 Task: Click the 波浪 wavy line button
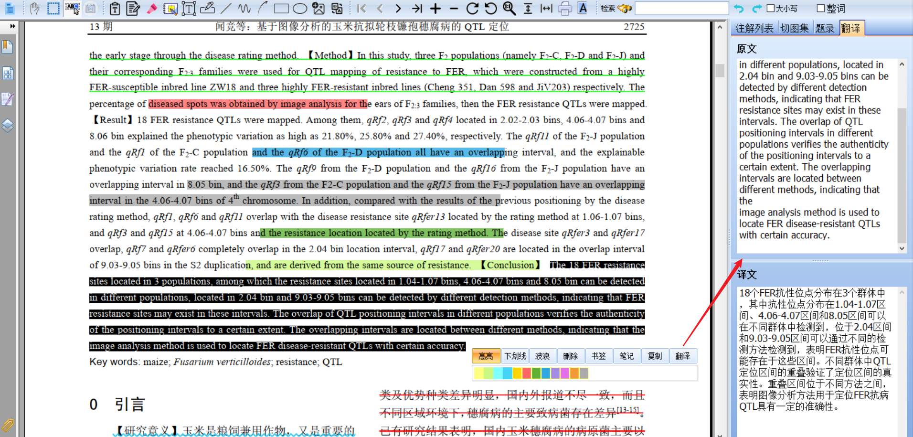click(542, 356)
